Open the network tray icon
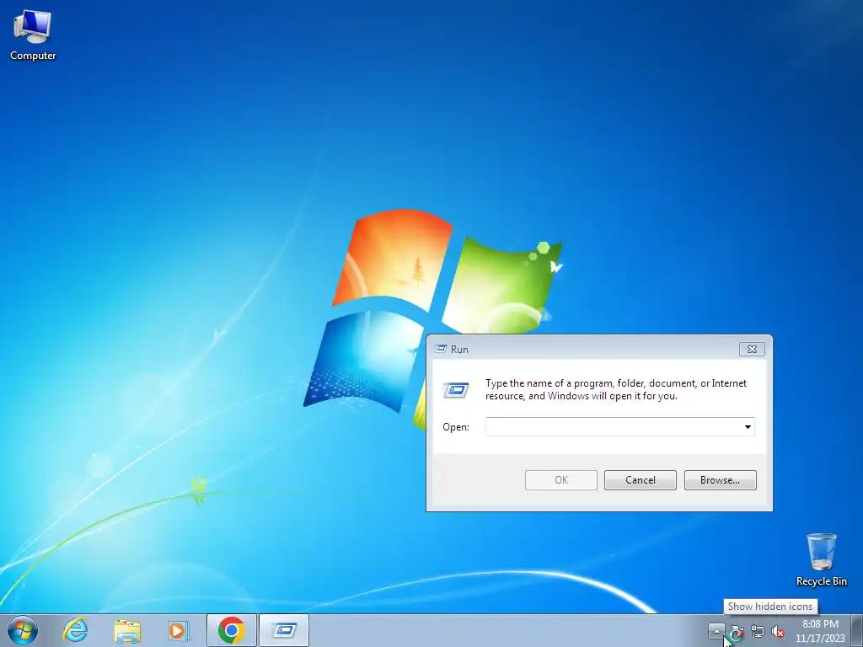This screenshot has height=647, width=863. pos(758,632)
